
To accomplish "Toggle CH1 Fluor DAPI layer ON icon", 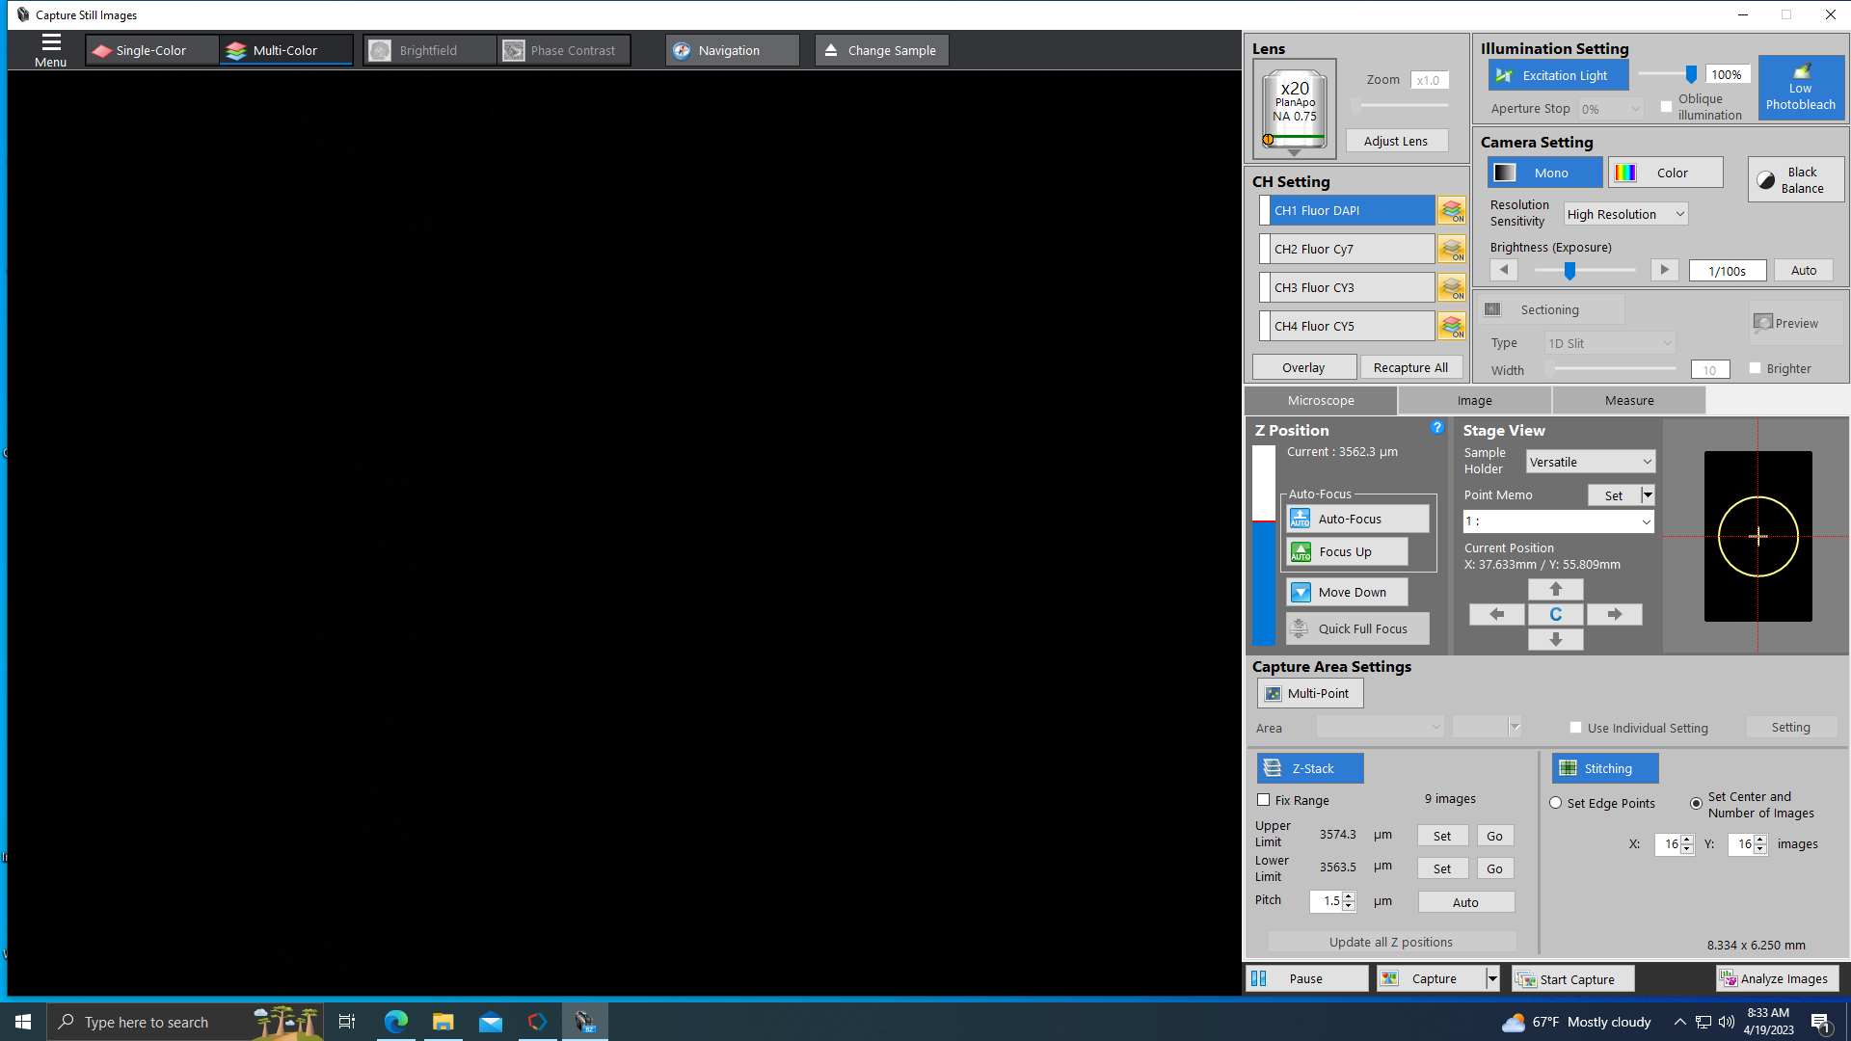I will [1452, 211].
